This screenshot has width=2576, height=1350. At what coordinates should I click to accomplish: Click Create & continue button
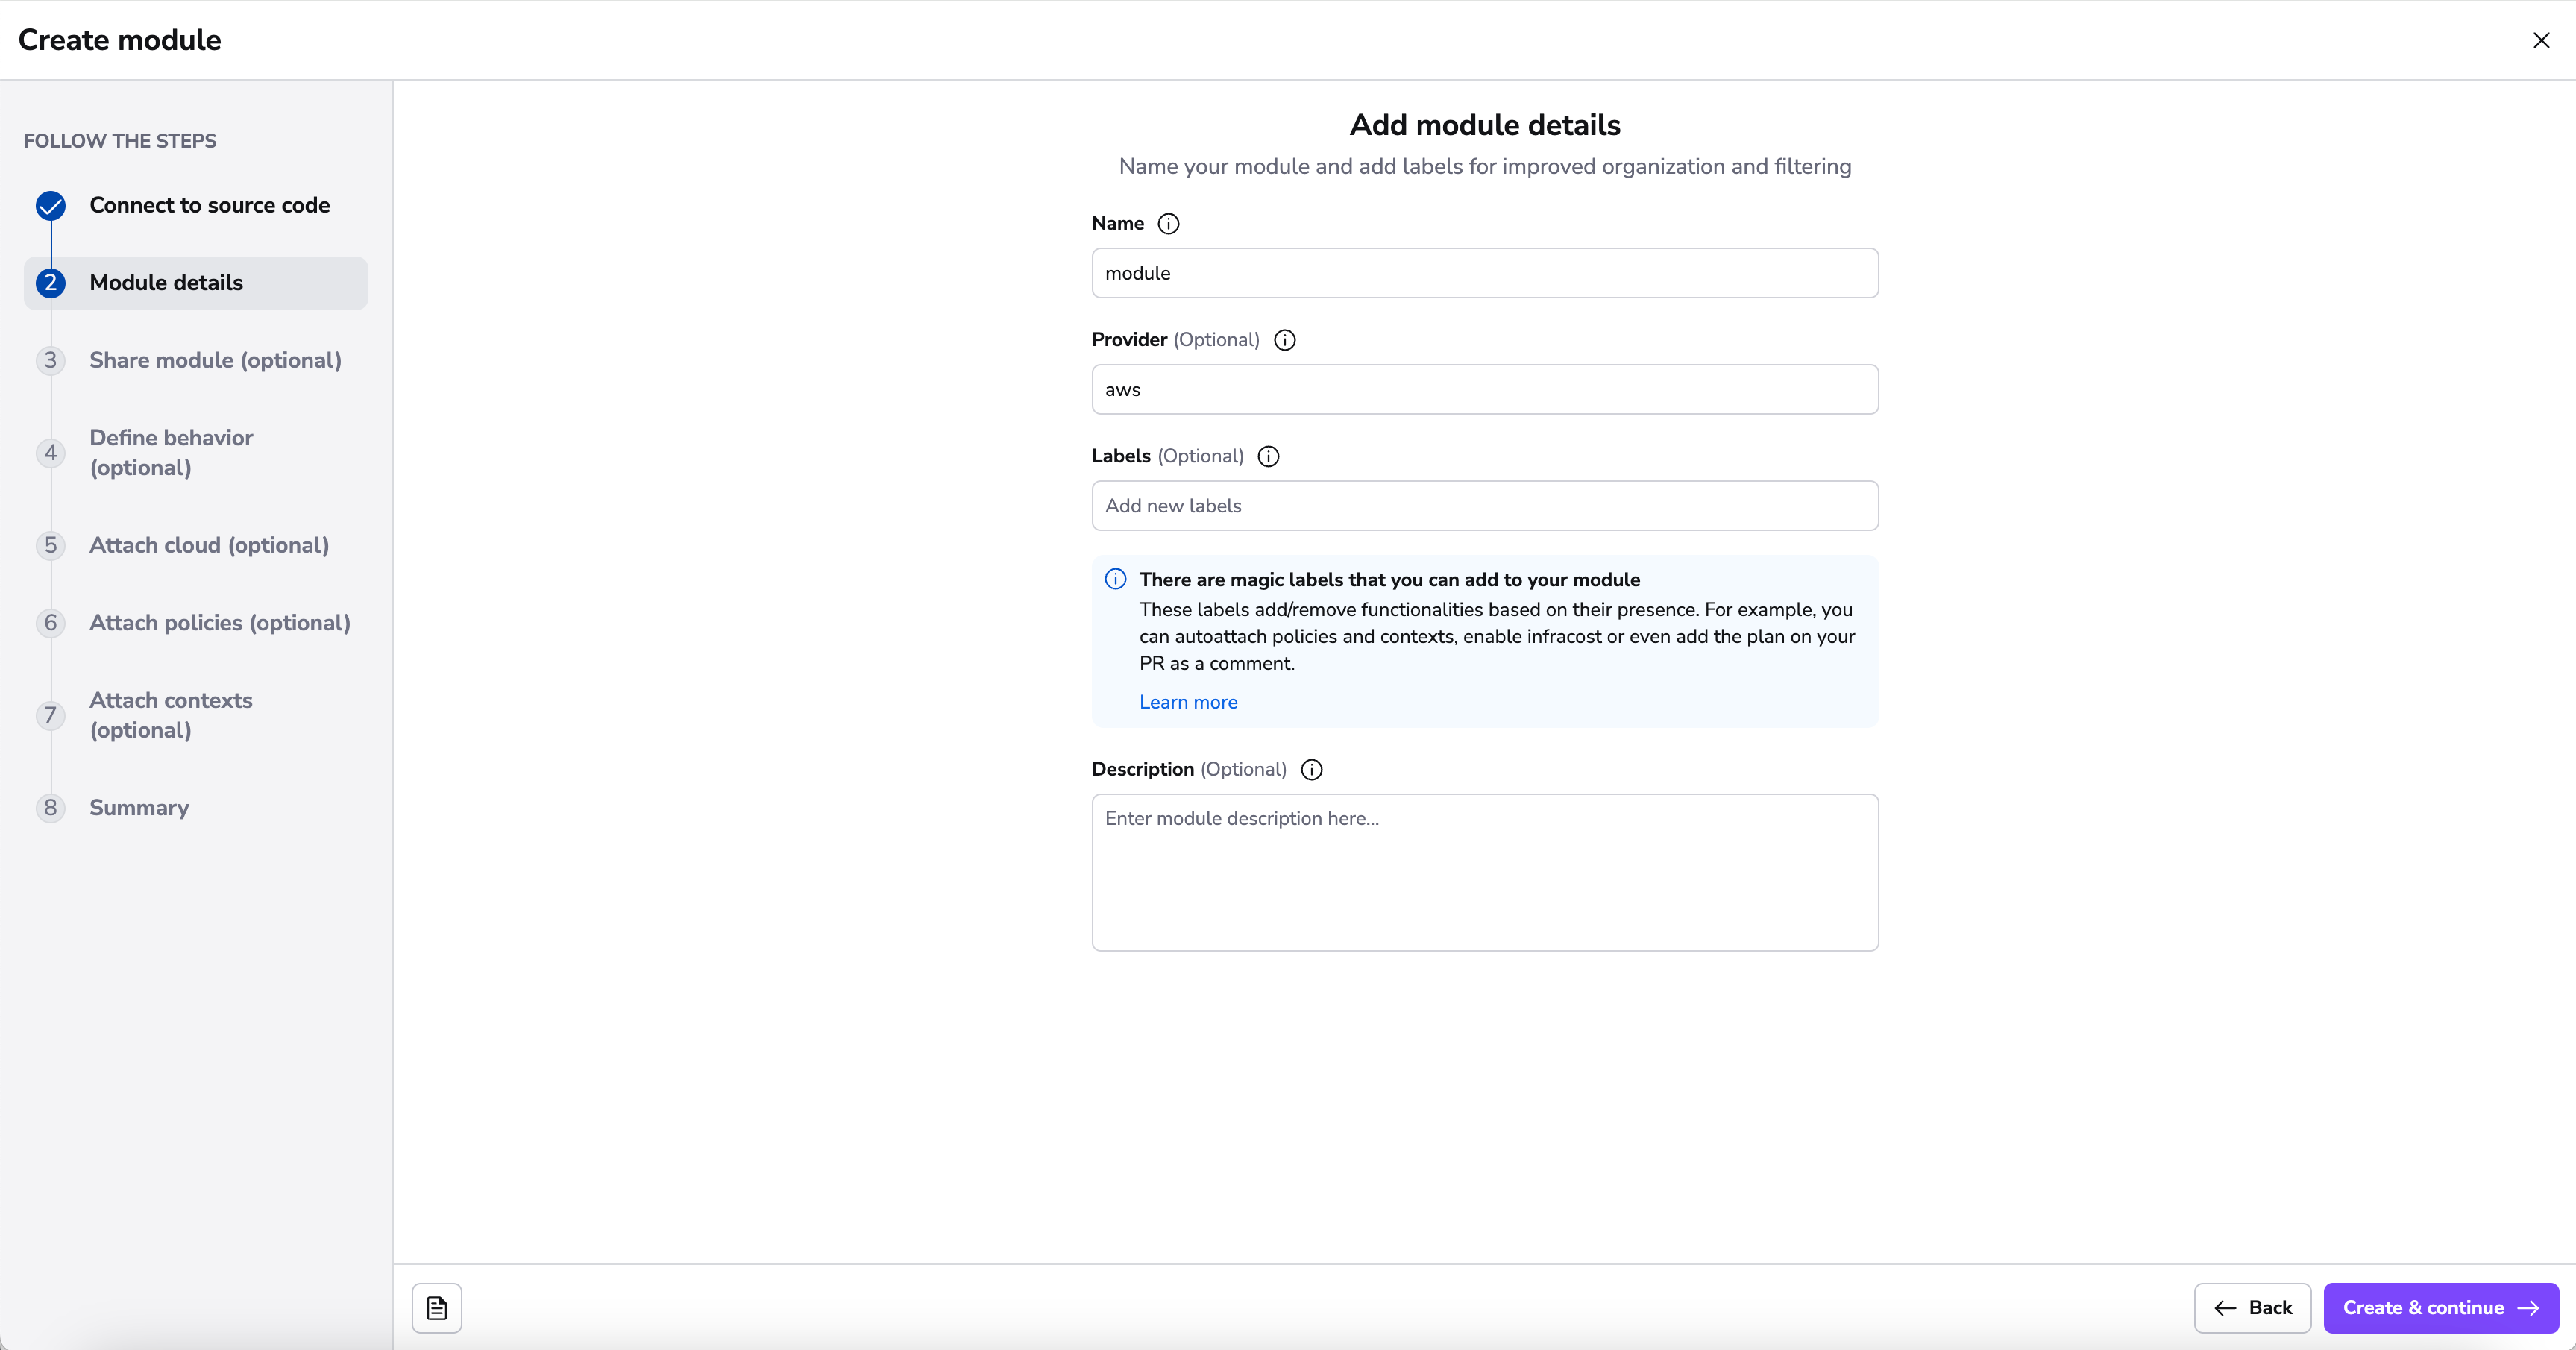click(x=2440, y=1308)
